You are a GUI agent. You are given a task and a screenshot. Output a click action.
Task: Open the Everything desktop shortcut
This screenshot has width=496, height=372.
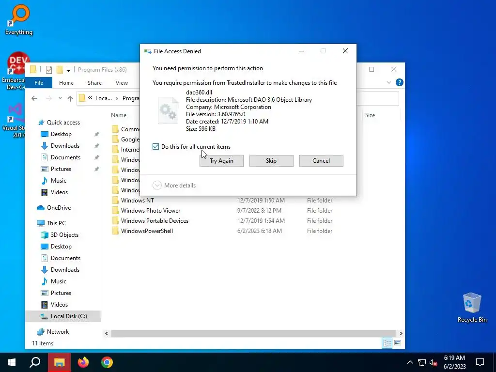[19, 19]
